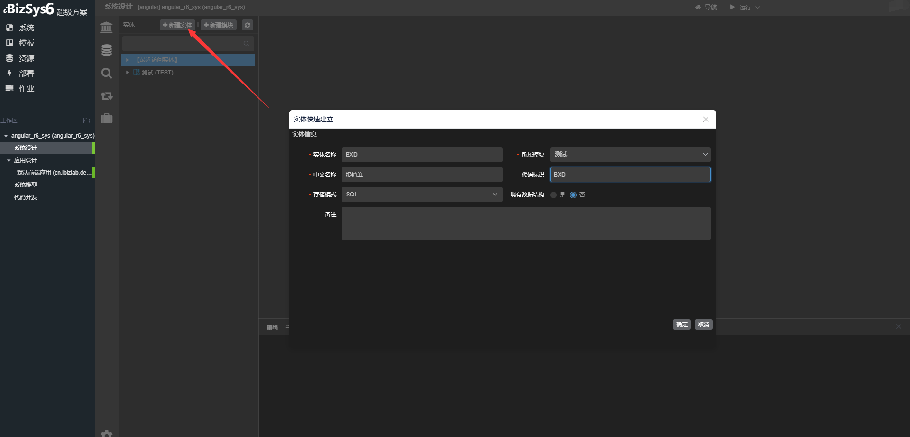Open the magnifier search icon in vertical toolbar
The width and height of the screenshot is (910, 437).
pos(107,73)
